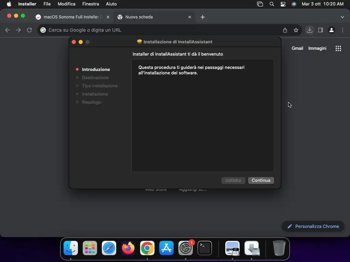
Task: Open System Settings from the Dock
Action: 186,248
